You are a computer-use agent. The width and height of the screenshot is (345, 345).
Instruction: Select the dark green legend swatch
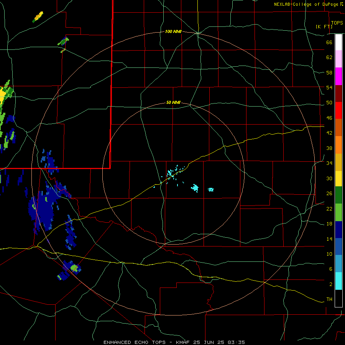click(x=338, y=195)
